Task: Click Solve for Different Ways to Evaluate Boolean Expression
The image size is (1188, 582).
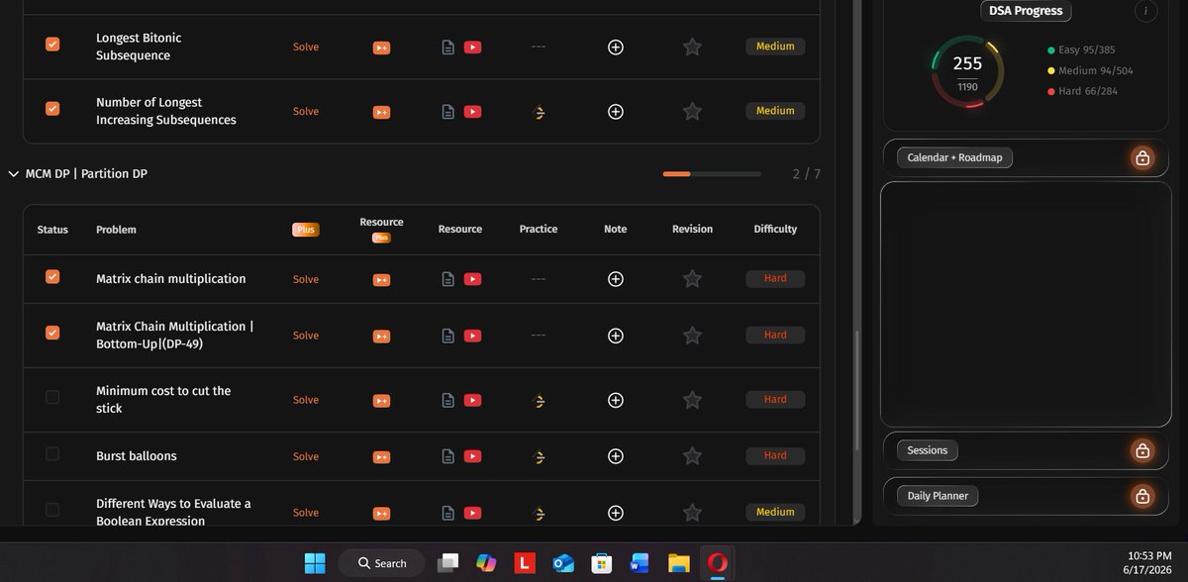Action: 306,514
